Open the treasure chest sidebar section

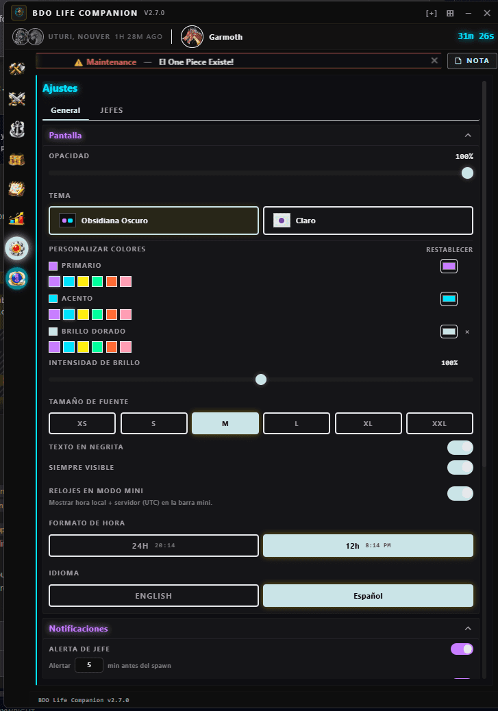pyautogui.click(x=16, y=159)
